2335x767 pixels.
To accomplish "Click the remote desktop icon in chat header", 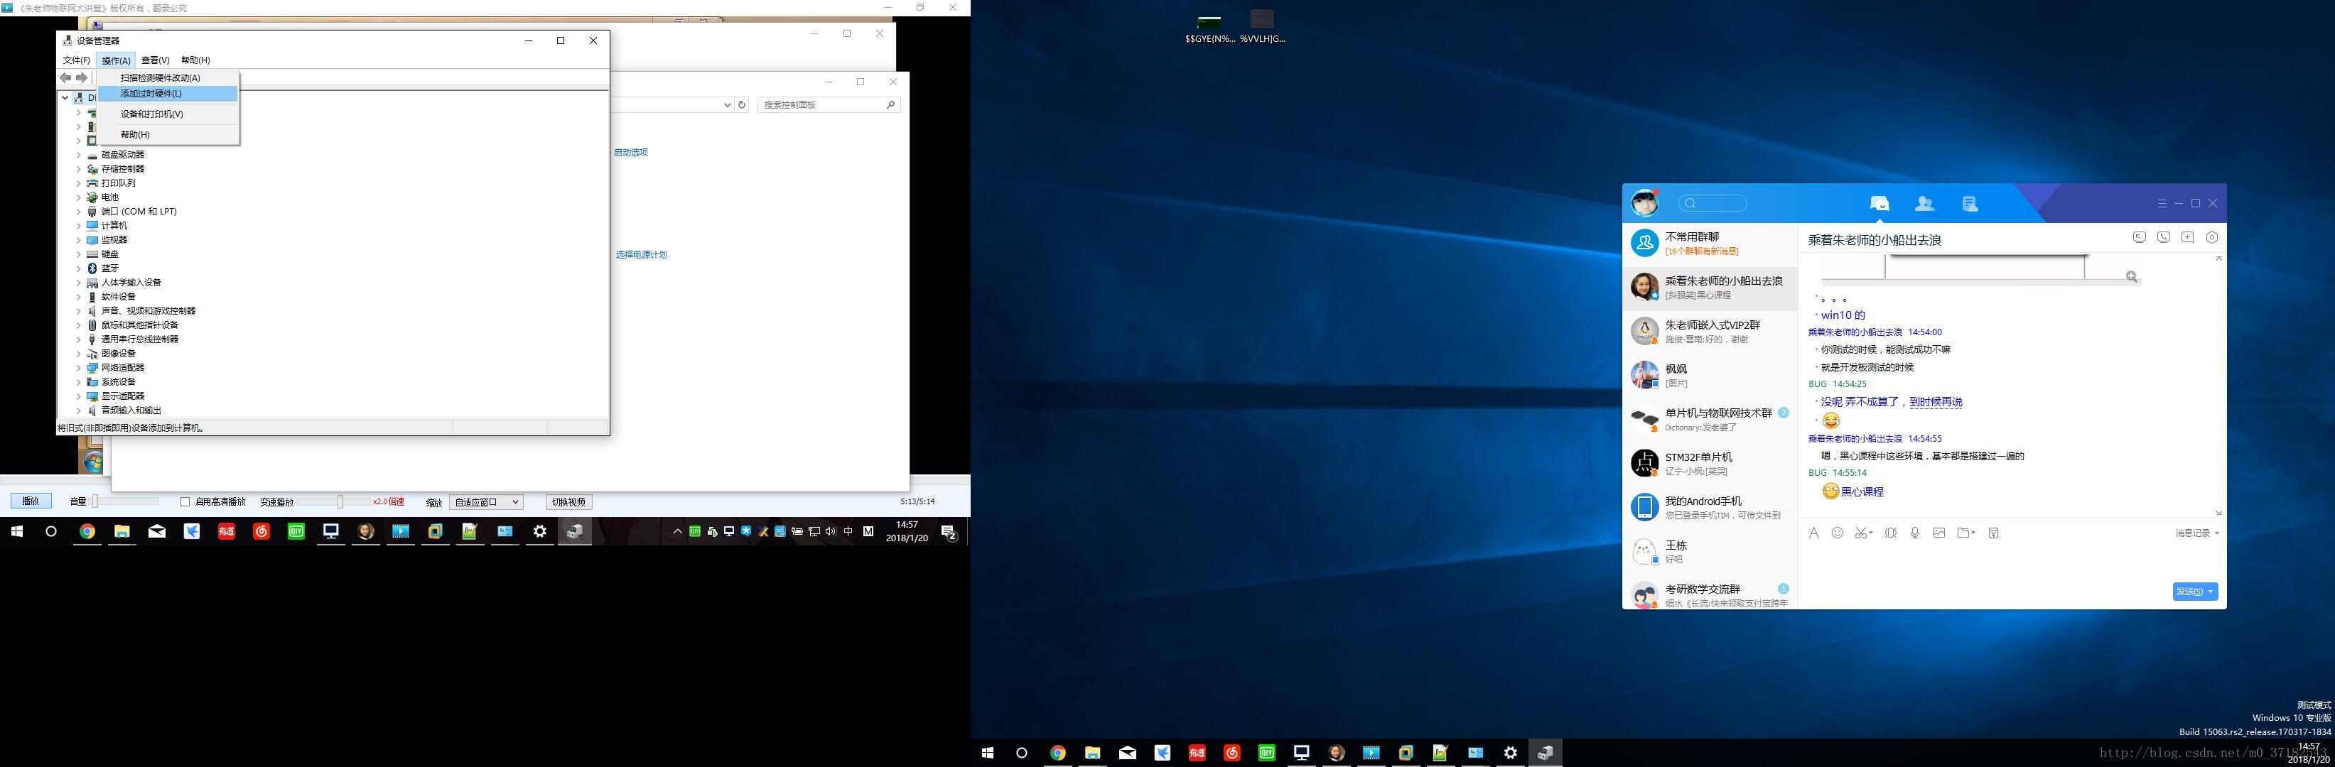I will (2139, 237).
